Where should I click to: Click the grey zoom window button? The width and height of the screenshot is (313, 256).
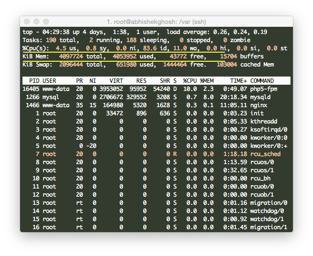tap(46, 22)
